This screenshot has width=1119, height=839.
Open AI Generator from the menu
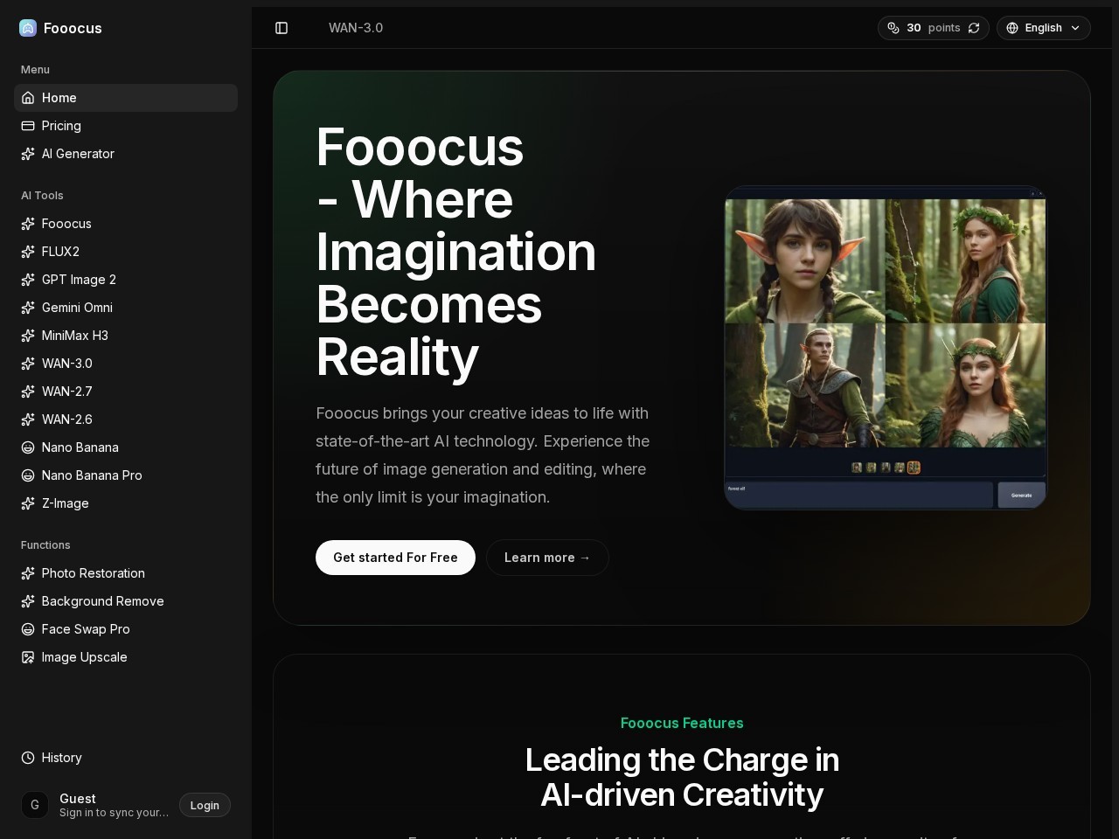(126, 154)
